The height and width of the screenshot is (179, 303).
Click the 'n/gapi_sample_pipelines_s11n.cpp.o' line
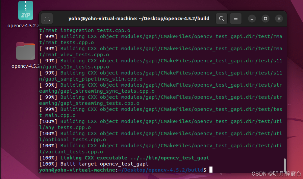click(91, 79)
